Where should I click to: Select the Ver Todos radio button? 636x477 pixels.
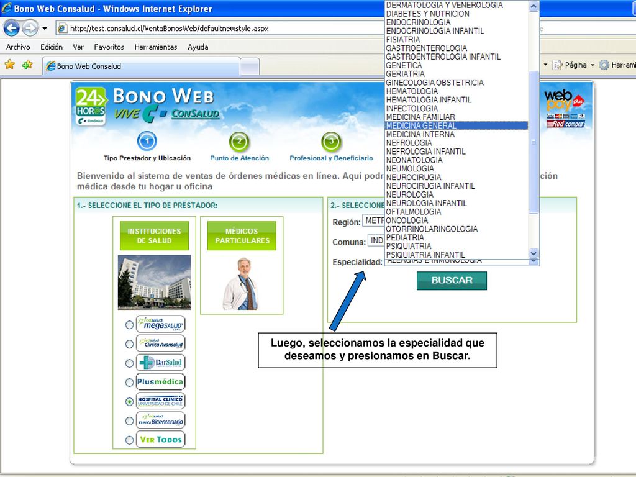[129, 440]
